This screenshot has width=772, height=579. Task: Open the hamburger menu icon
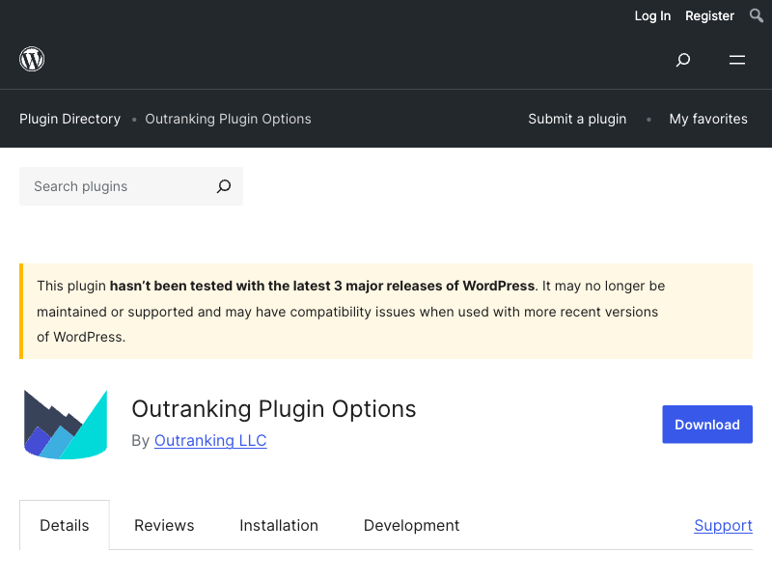coord(737,60)
